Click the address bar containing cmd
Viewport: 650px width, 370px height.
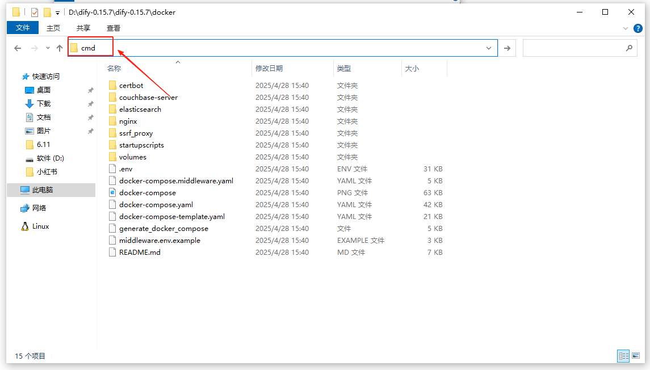(x=284, y=48)
